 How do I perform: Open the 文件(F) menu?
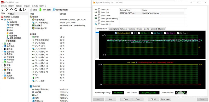coord(4,6)
